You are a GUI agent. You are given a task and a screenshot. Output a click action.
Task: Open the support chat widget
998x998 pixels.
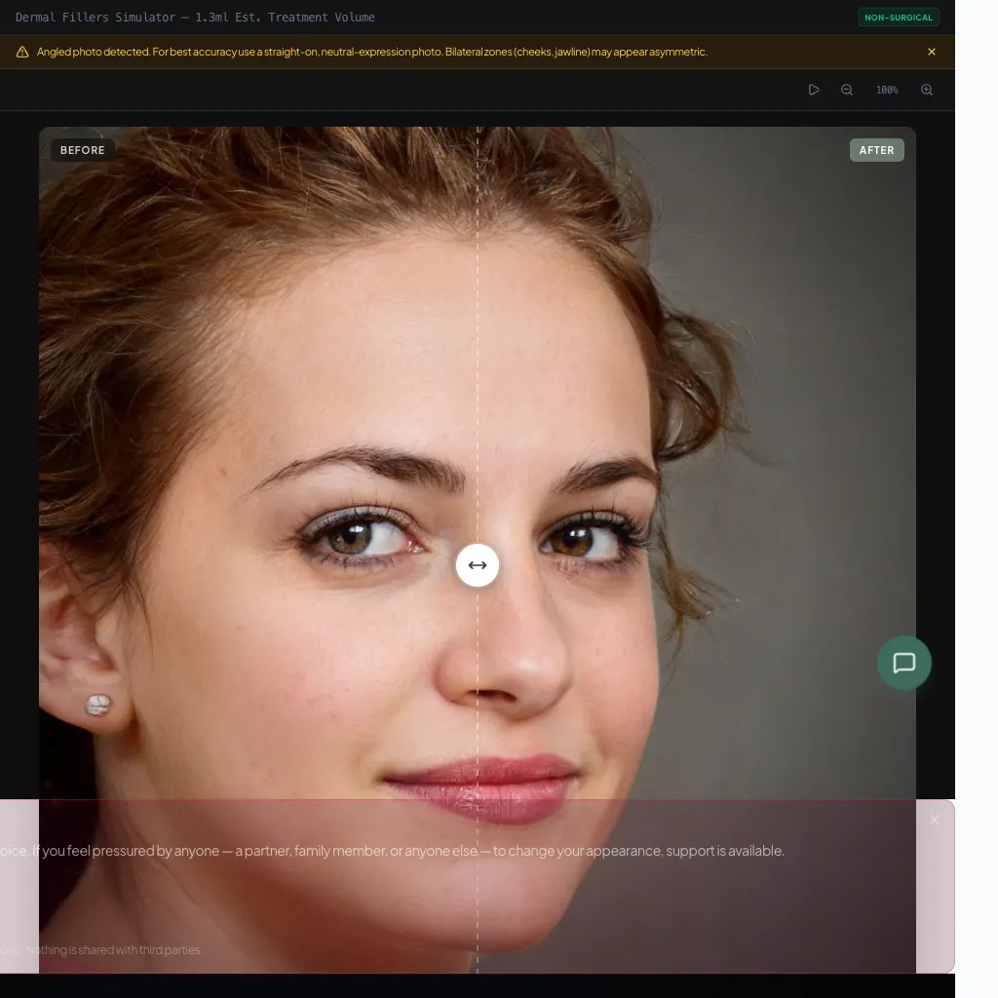click(903, 663)
